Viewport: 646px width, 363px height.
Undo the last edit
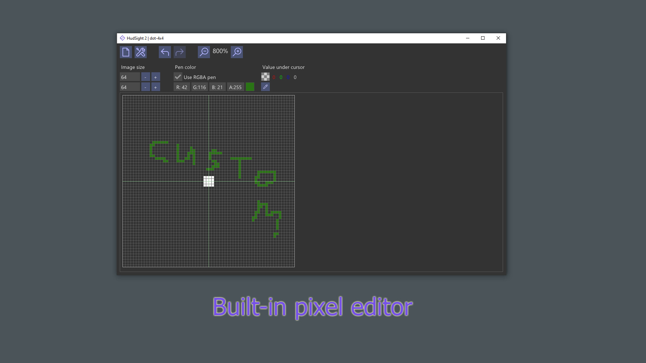click(165, 52)
